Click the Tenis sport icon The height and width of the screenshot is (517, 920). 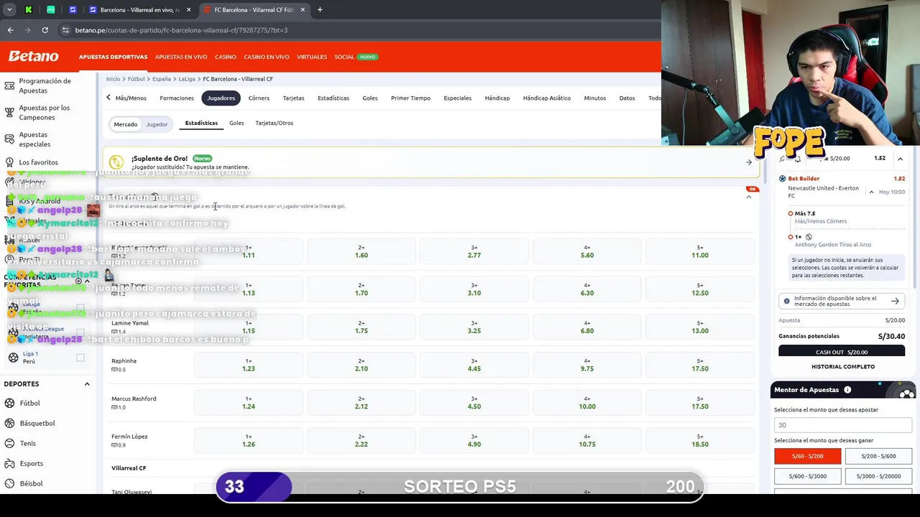[9, 443]
